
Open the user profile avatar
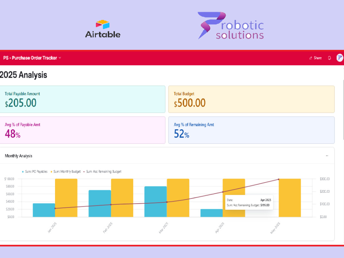pyautogui.click(x=340, y=58)
